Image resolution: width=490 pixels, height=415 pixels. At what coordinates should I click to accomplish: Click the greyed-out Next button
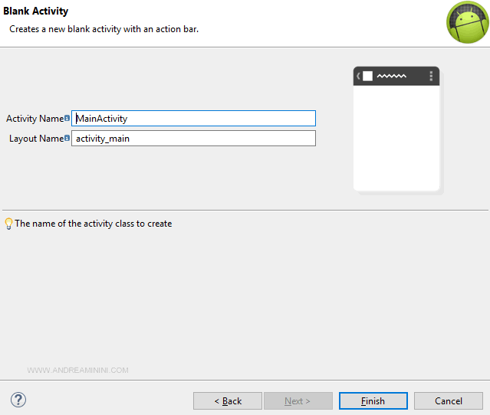(298, 400)
